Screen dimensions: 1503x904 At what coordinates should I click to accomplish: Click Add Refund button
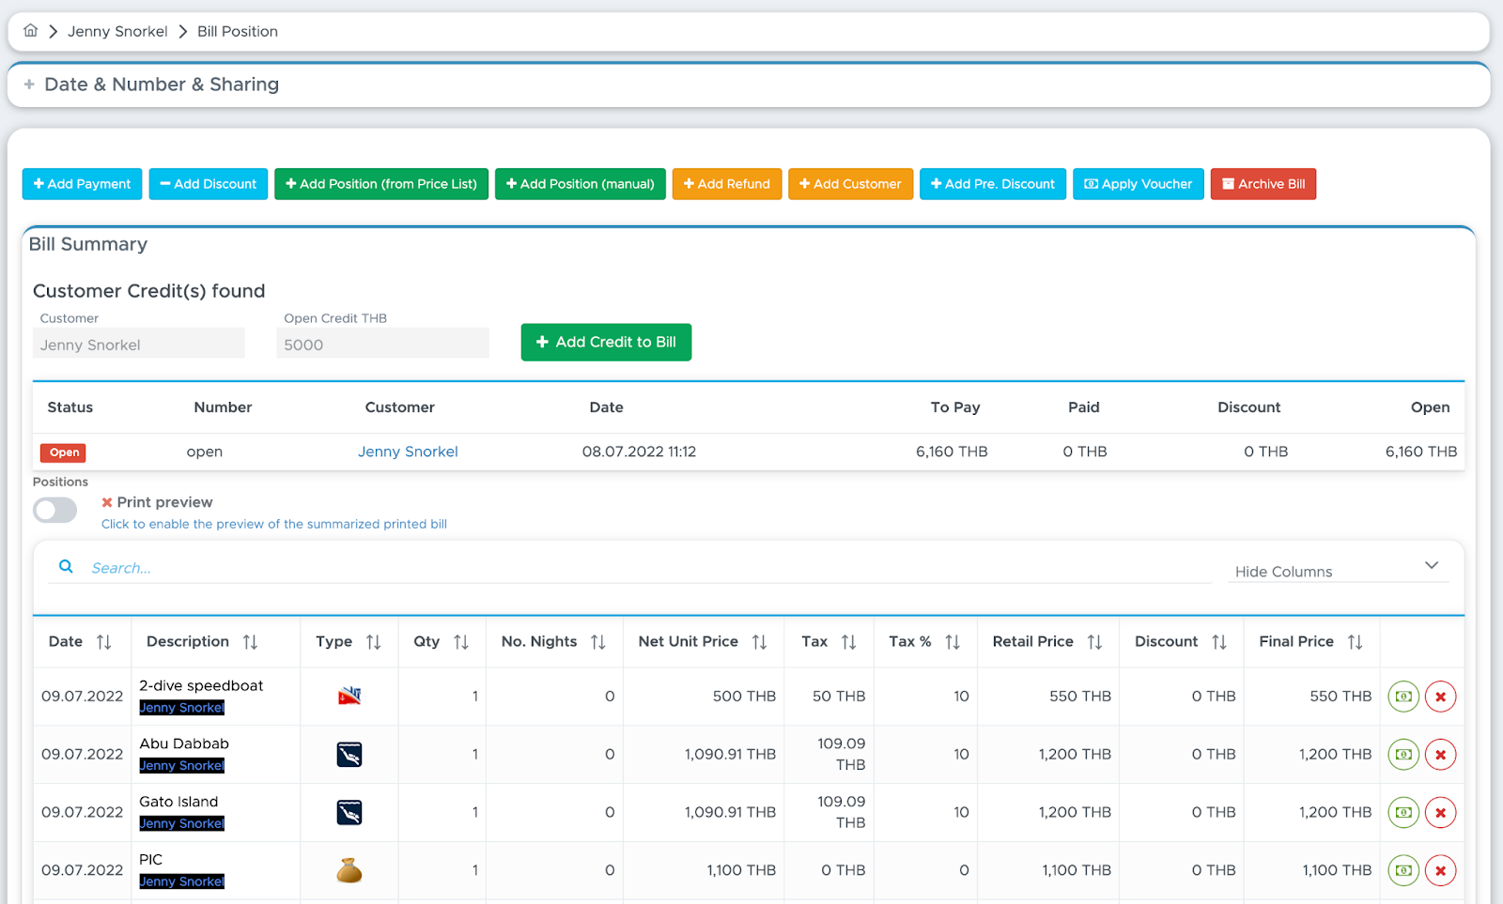click(x=727, y=184)
